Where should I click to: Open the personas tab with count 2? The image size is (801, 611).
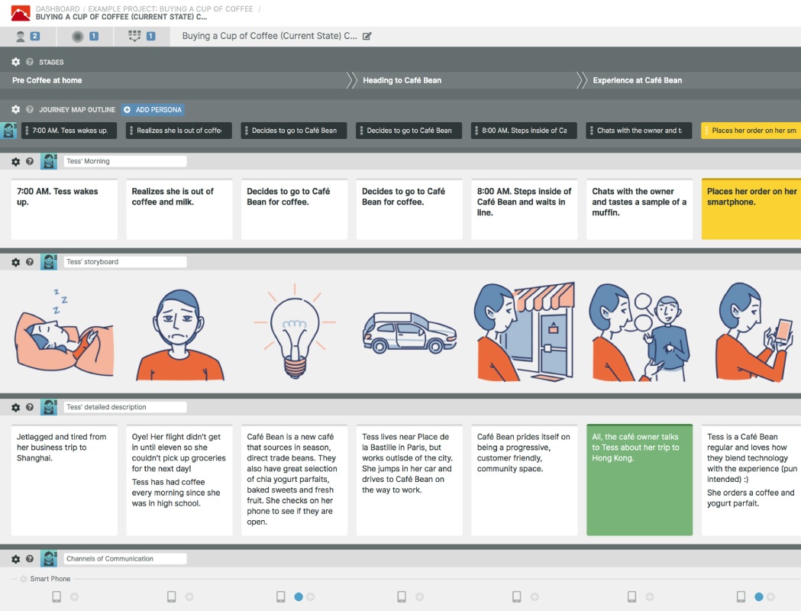27,36
